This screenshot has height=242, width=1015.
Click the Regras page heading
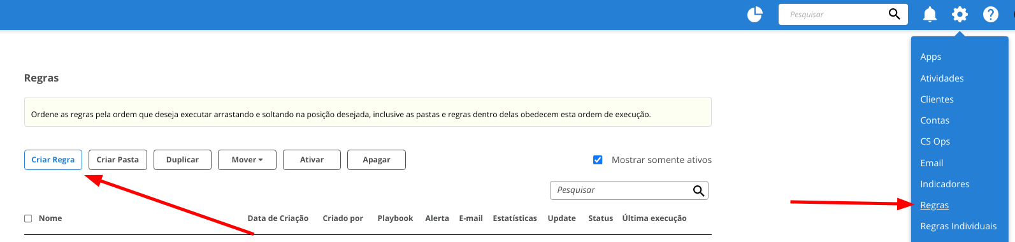tap(41, 78)
